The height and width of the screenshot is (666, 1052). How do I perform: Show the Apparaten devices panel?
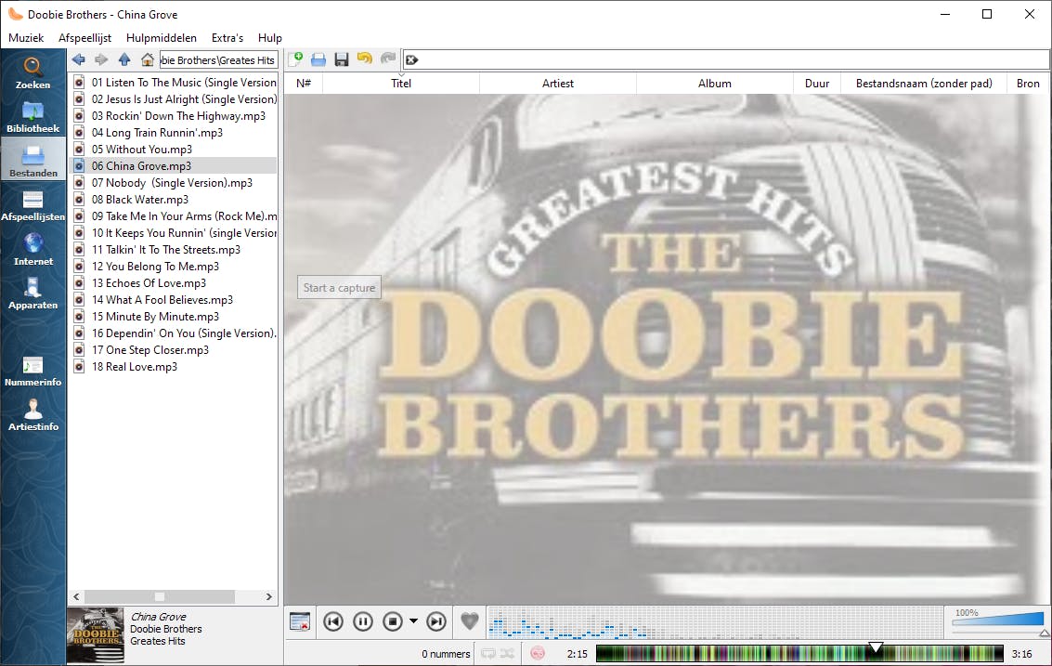click(32, 293)
